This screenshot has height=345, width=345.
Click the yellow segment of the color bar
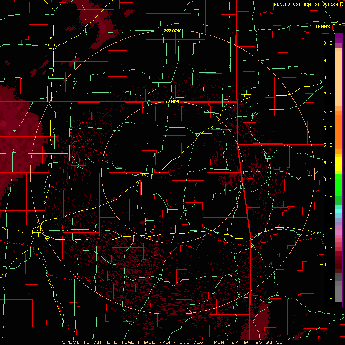(x=338, y=164)
